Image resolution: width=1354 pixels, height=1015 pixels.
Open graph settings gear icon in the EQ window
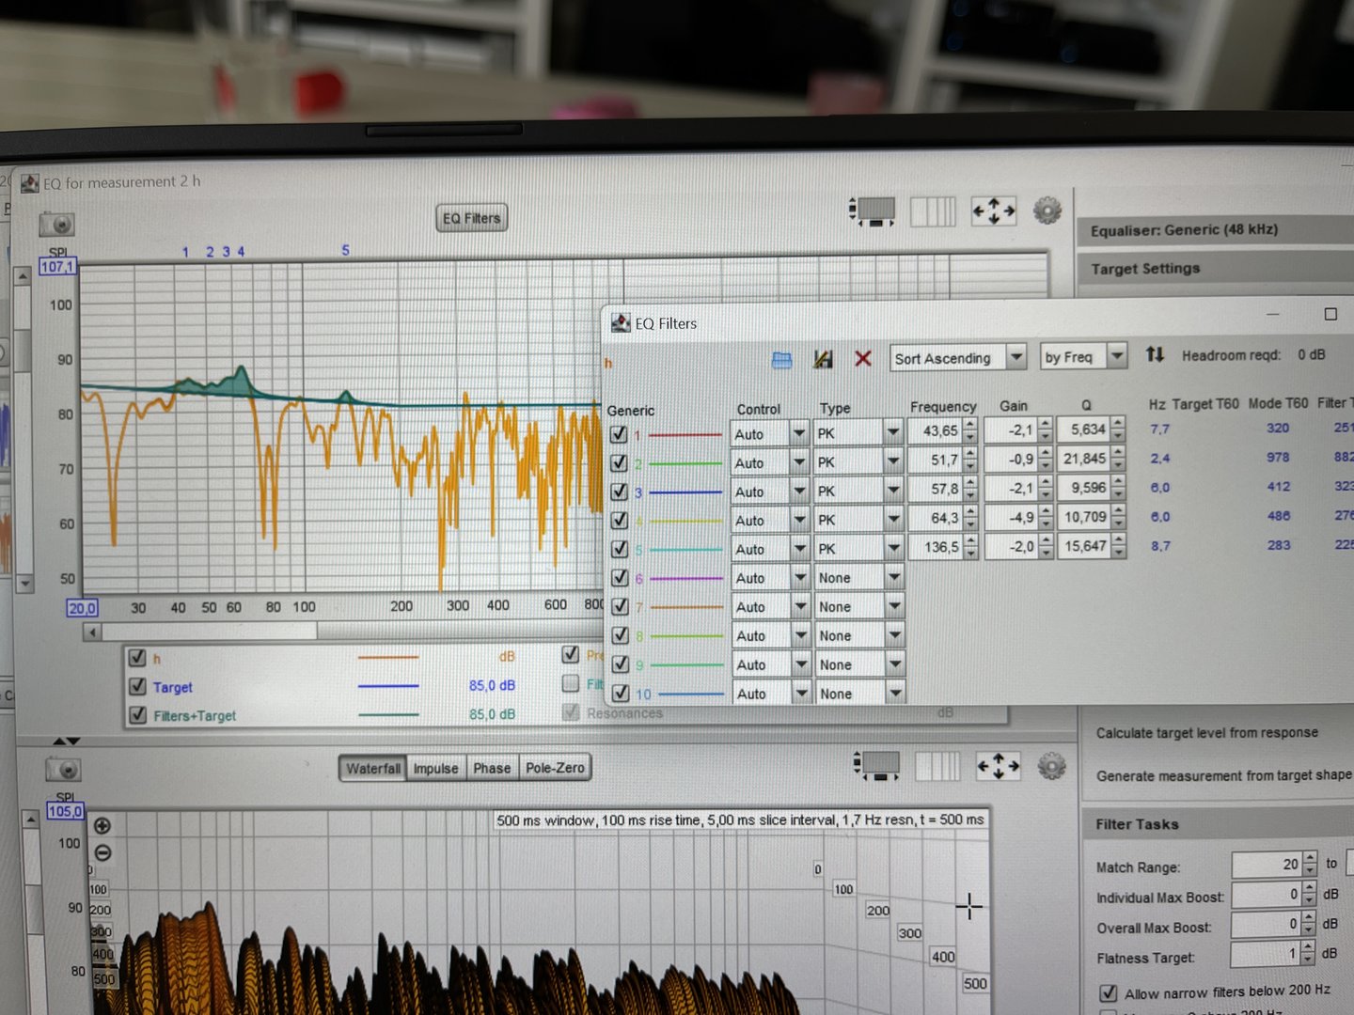1047,211
